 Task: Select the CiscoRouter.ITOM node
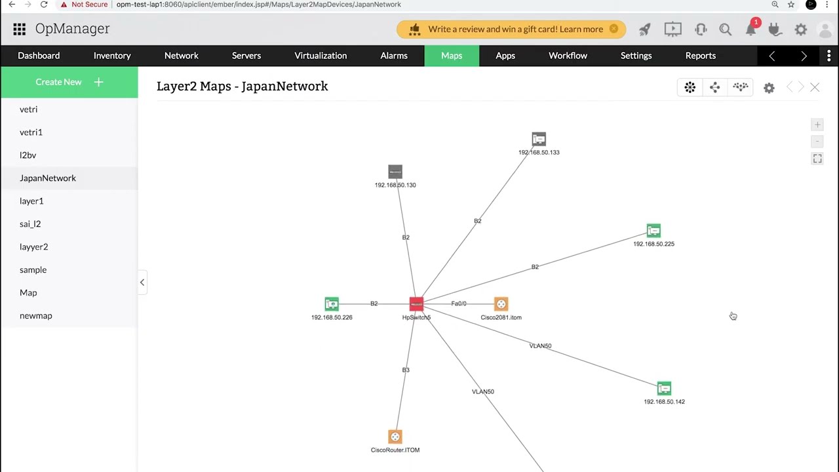395,437
